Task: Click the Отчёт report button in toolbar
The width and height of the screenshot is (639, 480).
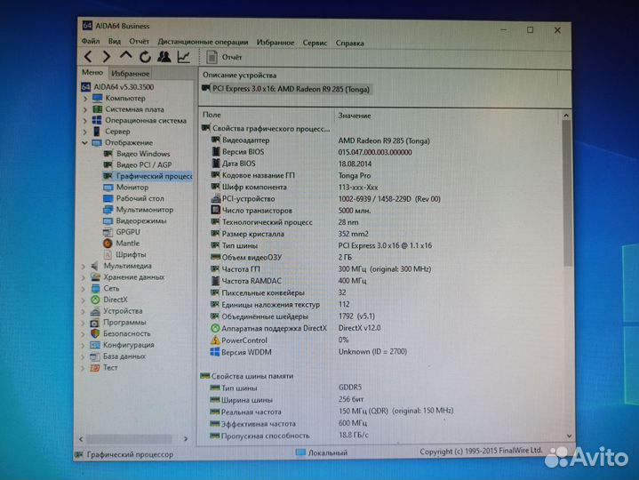Action: click(224, 58)
